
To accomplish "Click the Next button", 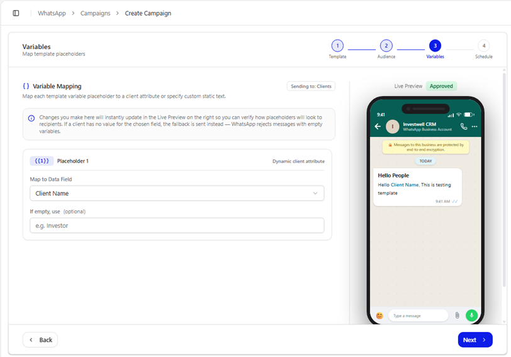I will (x=475, y=340).
